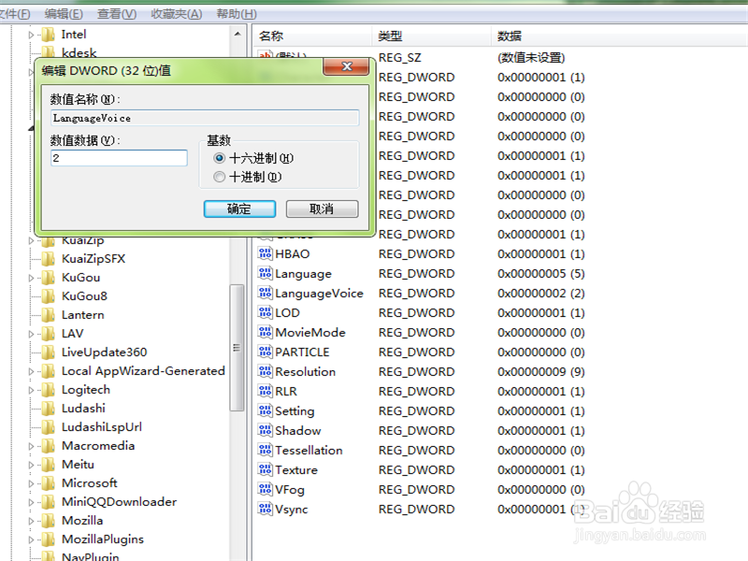
Task: Click the Mozilla folder icon in the sidebar
Action: (49, 520)
